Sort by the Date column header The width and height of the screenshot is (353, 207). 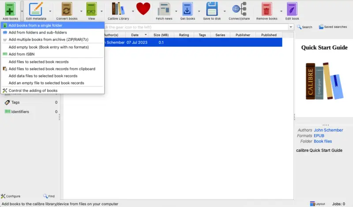click(137, 35)
